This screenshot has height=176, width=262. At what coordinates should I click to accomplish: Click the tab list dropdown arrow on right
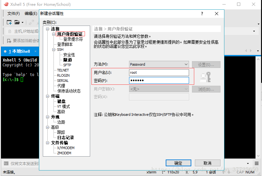[258, 51]
